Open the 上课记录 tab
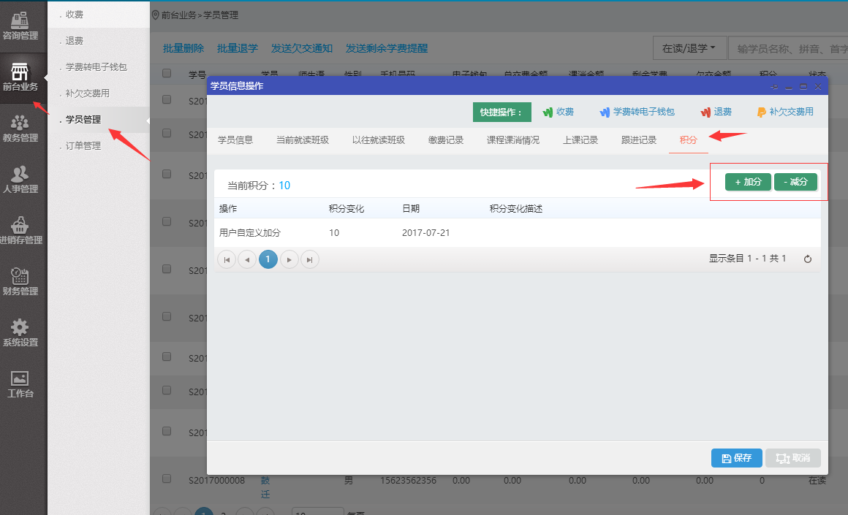This screenshot has width=848, height=515. [580, 140]
